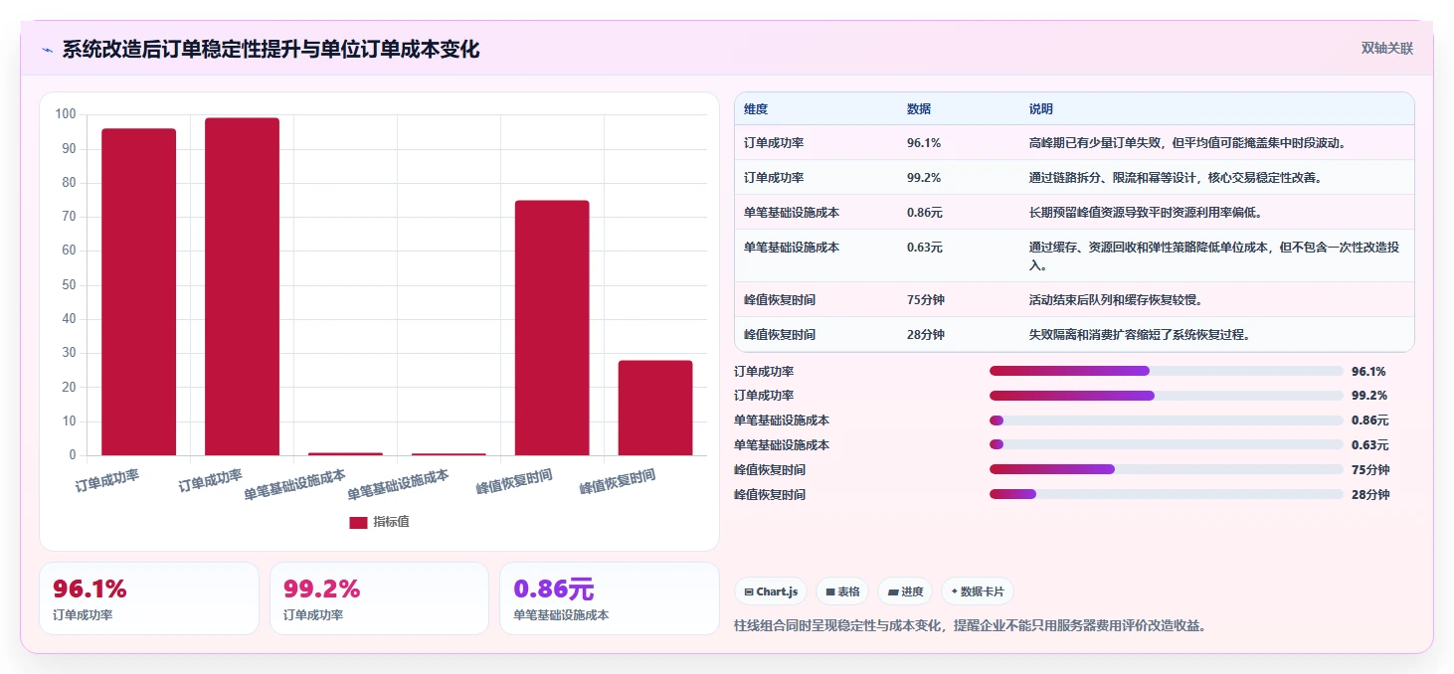The width and height of the screenshot is (1454, 674).
Task: Click the chart bar reaching about 96
Action: click(x=139, y=292)
